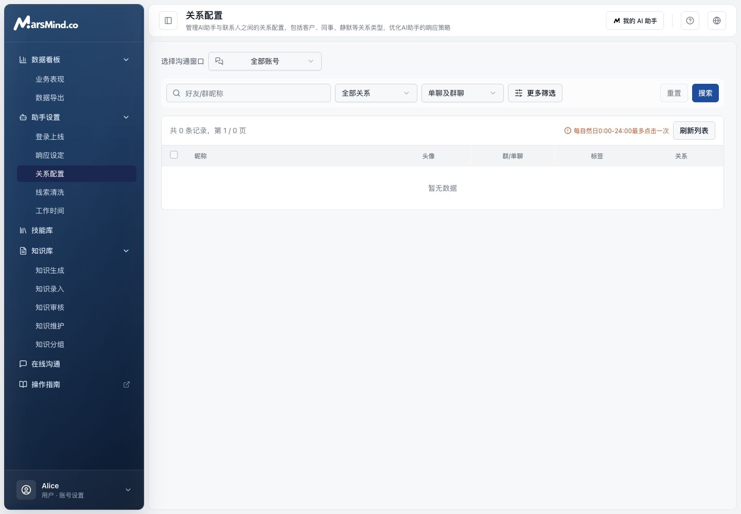
Task: Click the external link icon beside 操作指南
Action: 127,384
